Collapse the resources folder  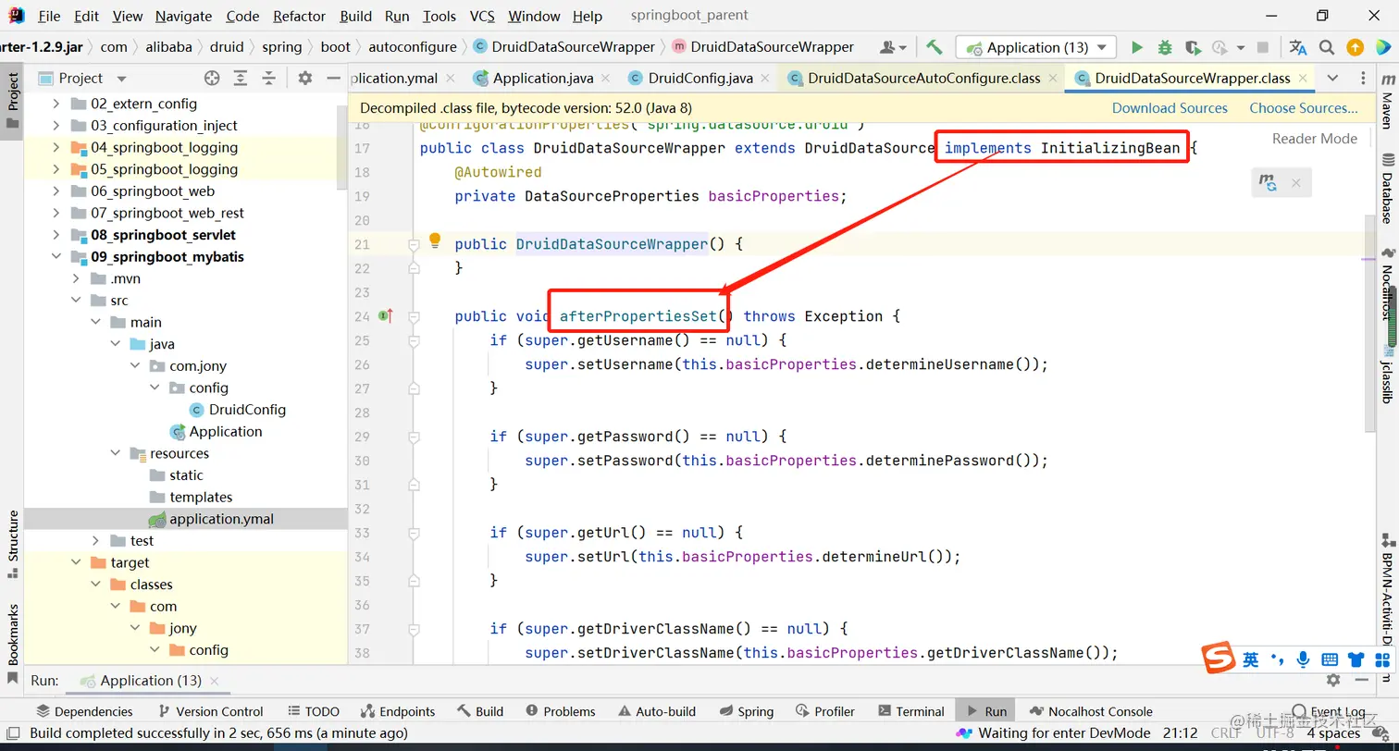pyautogui.click(x=115, y=453)
